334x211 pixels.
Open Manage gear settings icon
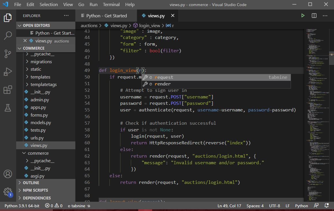click(8, 192)
